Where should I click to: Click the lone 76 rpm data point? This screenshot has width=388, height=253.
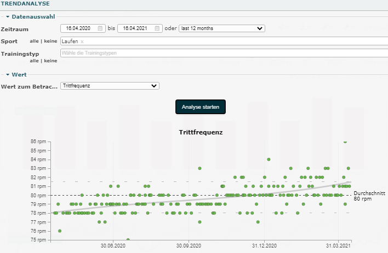pyautogui.click(x=60, y=231)
